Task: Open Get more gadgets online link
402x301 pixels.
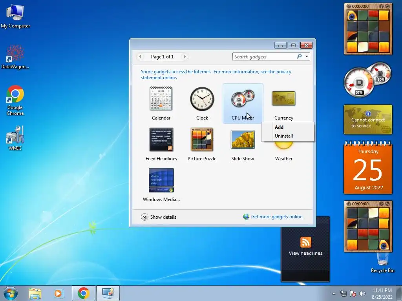Action: coord(277,217)
